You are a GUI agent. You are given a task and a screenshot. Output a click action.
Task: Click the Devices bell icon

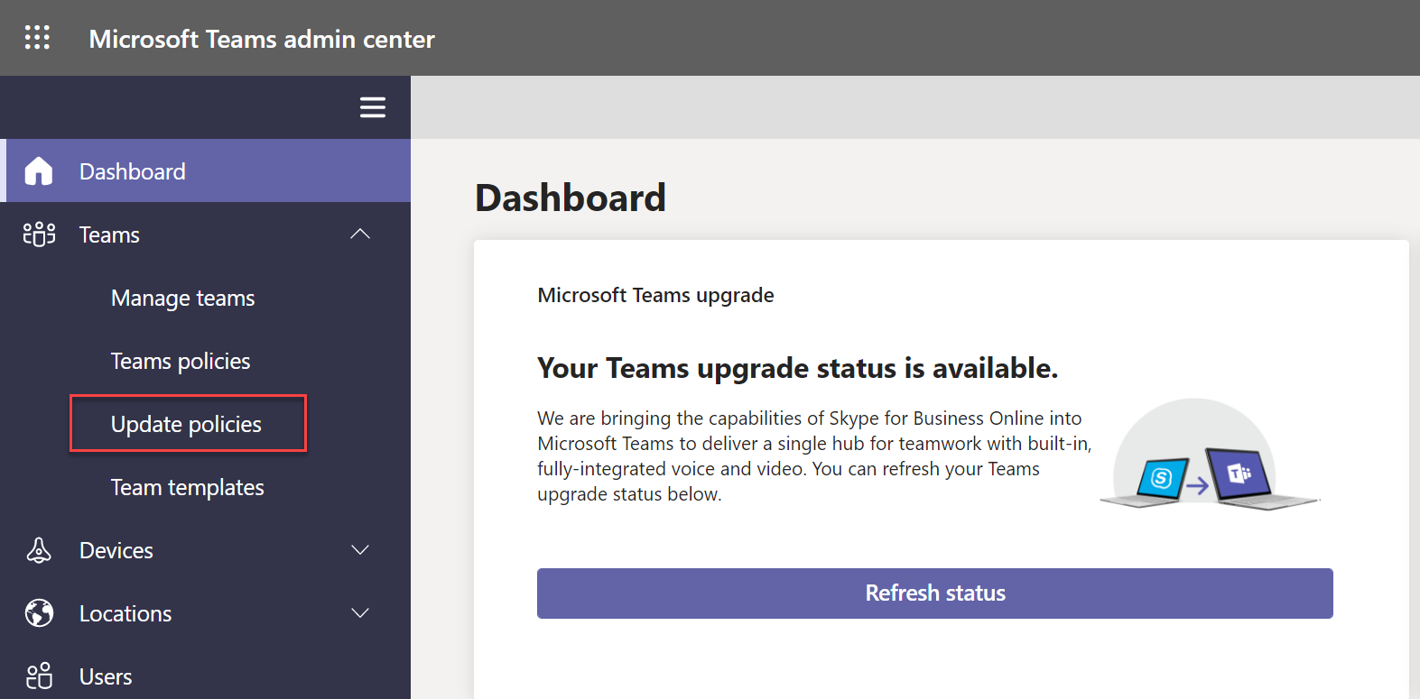click(x=39, y=550)
